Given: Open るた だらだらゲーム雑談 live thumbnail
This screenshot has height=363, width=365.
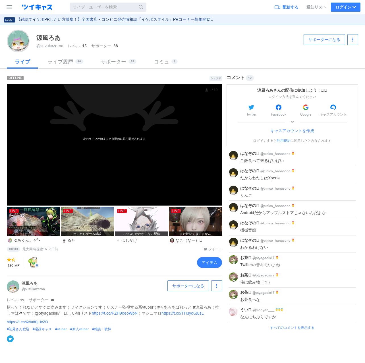Looking at the screenshot, I should [87, 222].
